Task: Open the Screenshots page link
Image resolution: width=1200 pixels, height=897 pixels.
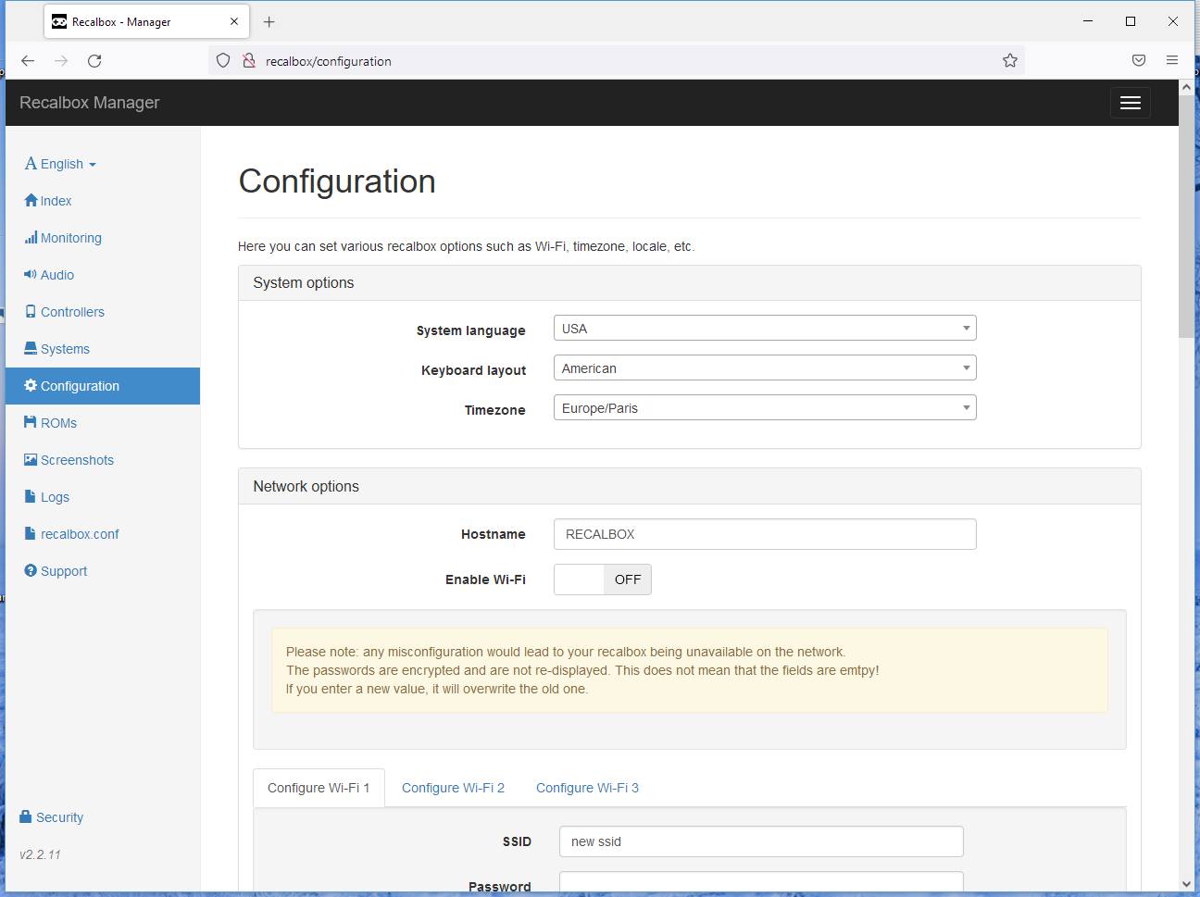Action: [77, 460]
